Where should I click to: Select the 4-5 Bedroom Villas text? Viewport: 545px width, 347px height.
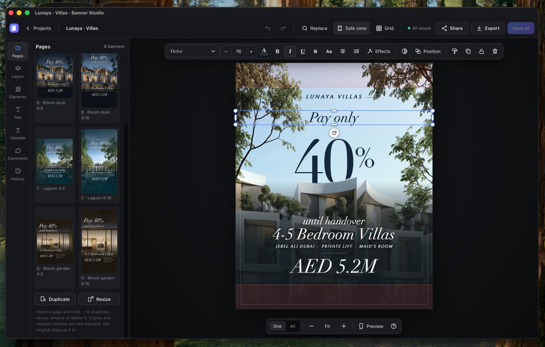pyautogui.click(x=334, y=234)
